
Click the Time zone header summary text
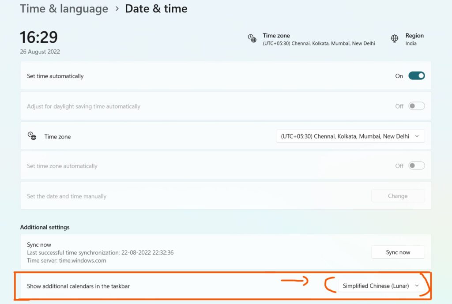(318, 39)
